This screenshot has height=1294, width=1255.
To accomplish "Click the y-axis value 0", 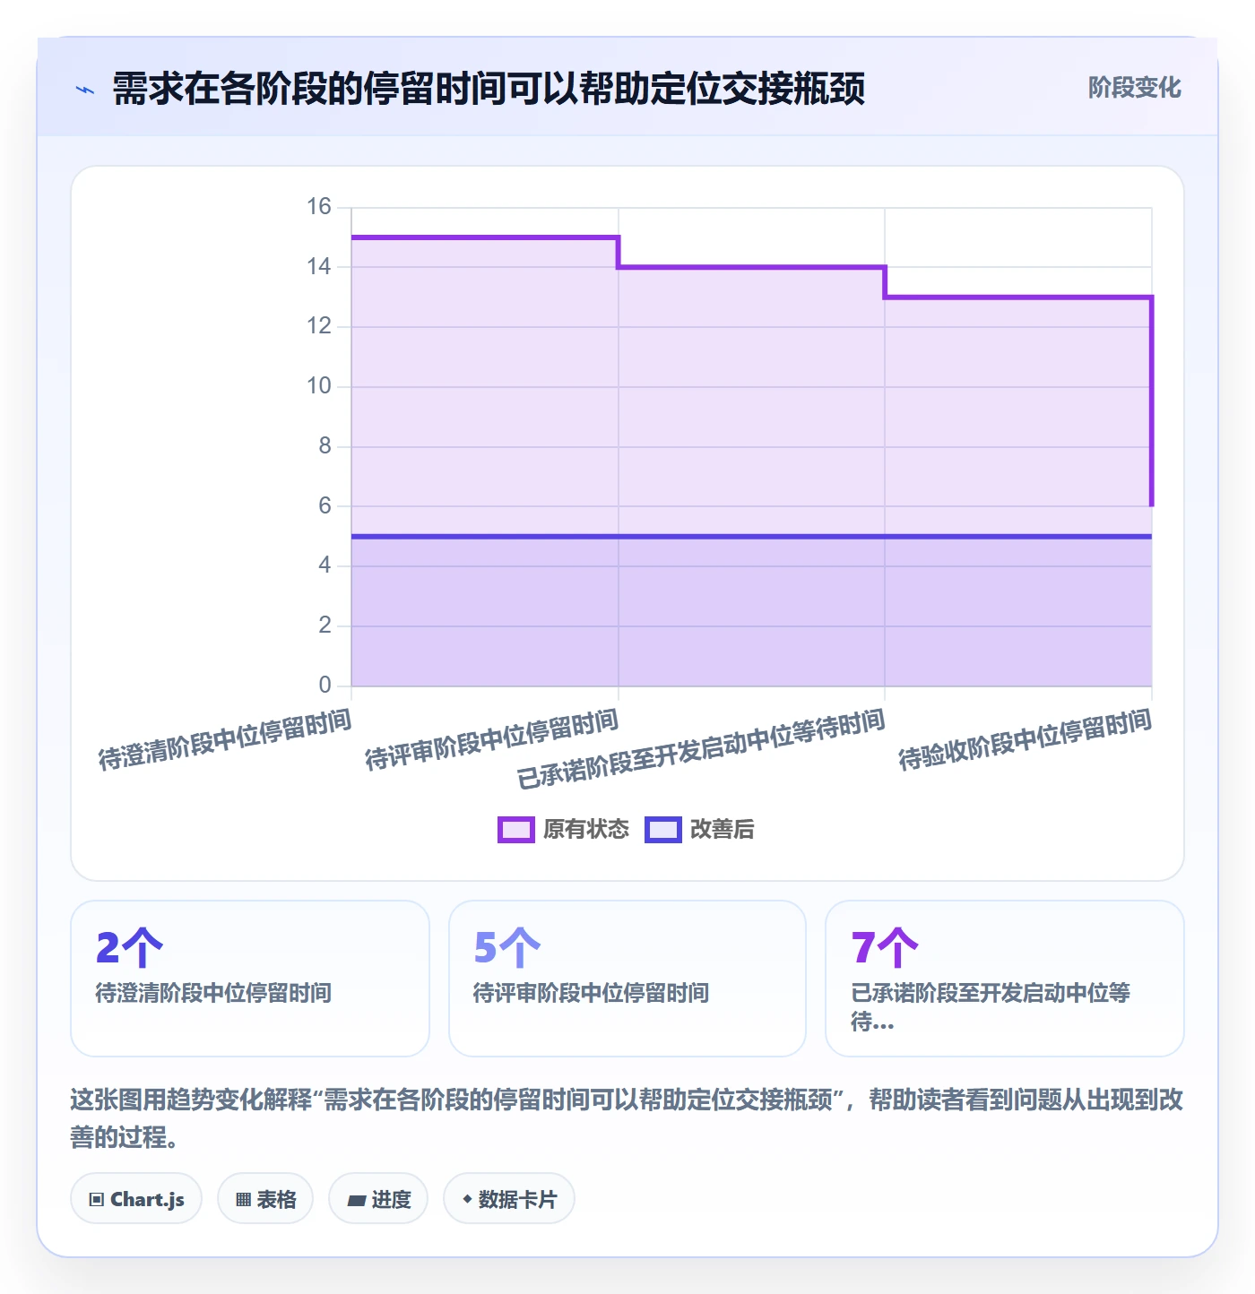I will pos(325,686).
